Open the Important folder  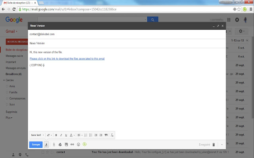pos(11,62)
